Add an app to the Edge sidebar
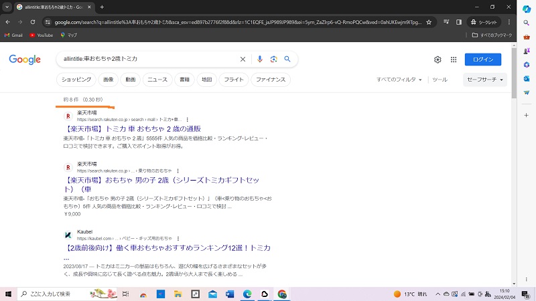The width and height of the screenshot is (536, 301). pos(527,115)
